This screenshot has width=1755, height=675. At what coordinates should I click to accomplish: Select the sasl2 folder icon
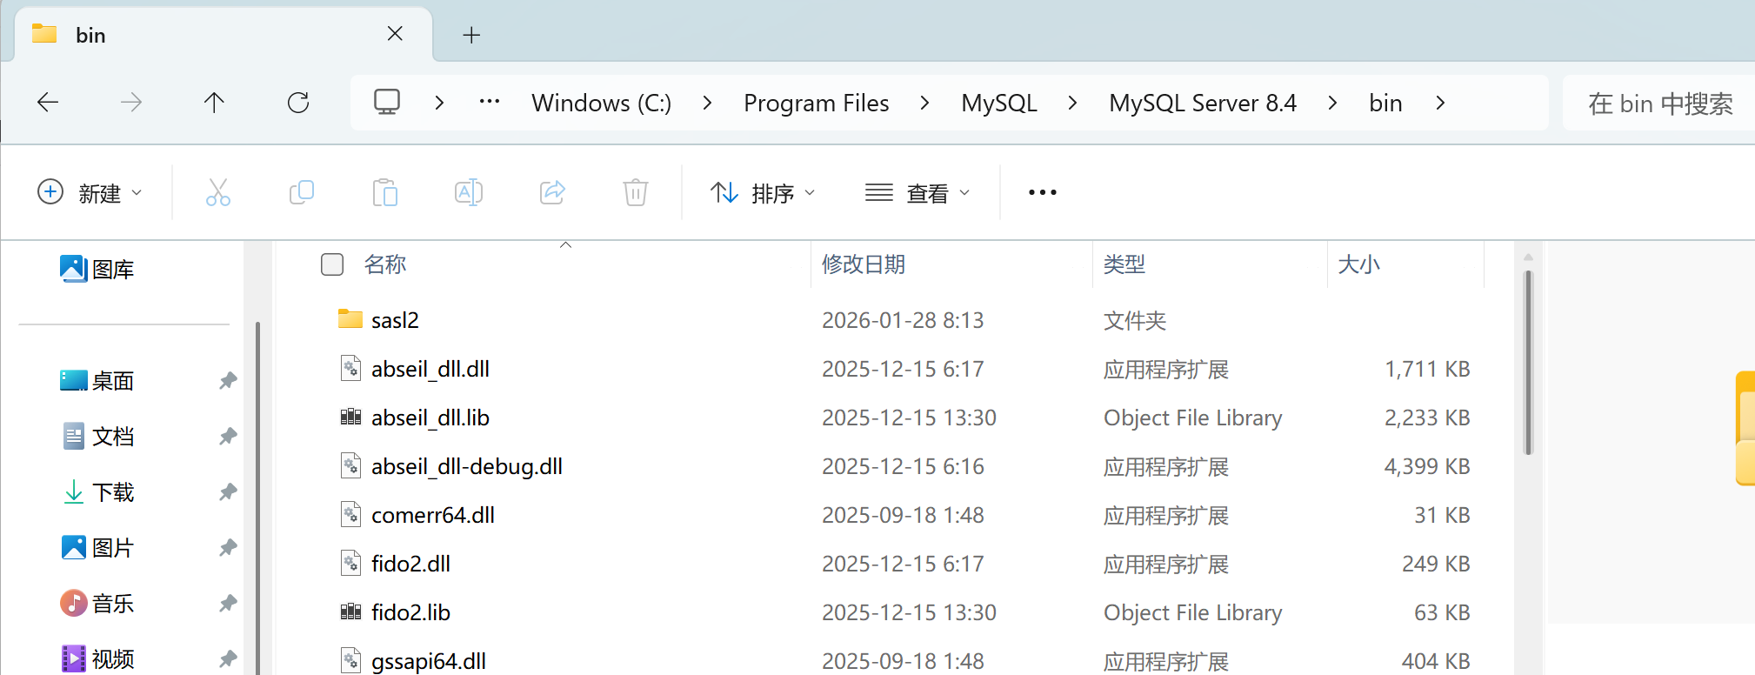pos(350,319)
